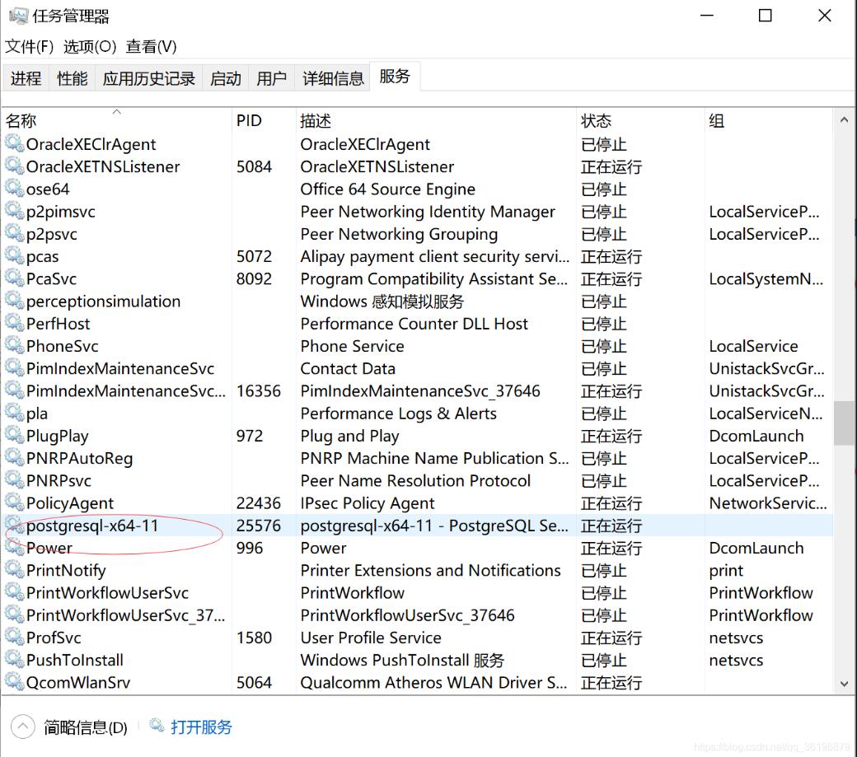
Task: Select the PrintNotify service row
Action: click(66, 570)
